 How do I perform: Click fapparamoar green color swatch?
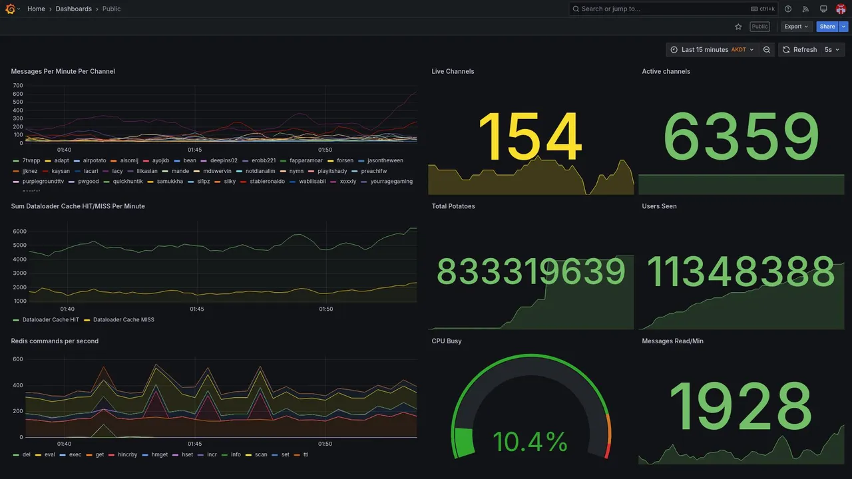click(283, 161)
